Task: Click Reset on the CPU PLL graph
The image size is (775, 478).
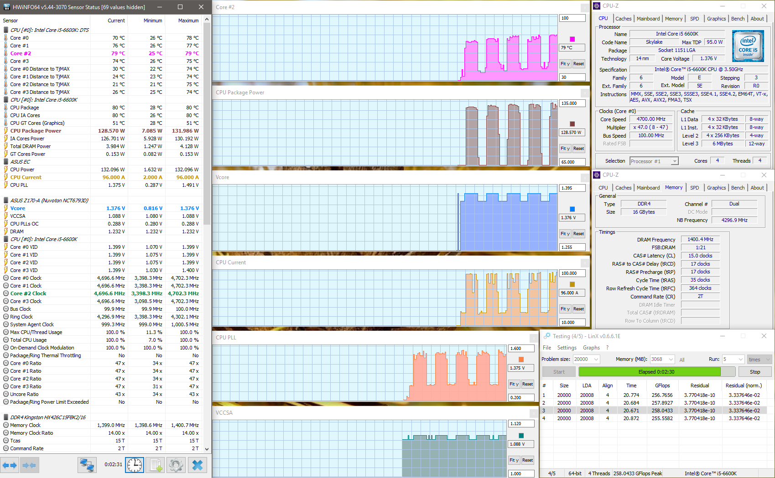Action: click(x=527, y=384)
